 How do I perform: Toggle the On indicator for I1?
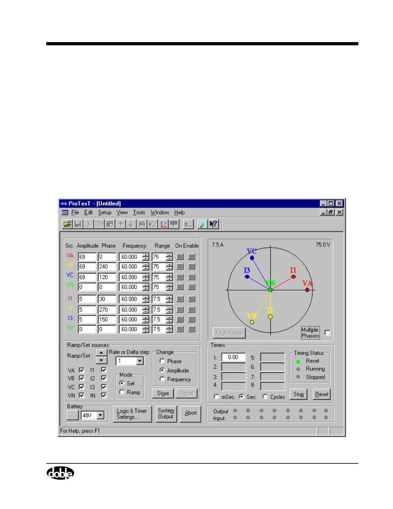click(x=180, y=299)
